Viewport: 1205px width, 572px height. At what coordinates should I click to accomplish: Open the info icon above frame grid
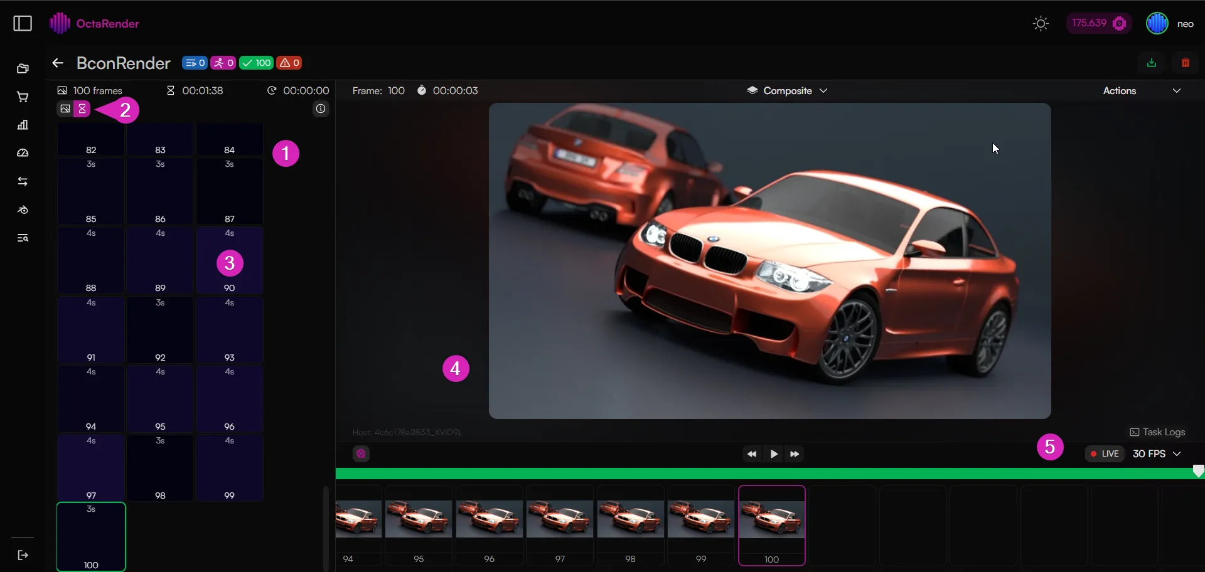point(321,109)
